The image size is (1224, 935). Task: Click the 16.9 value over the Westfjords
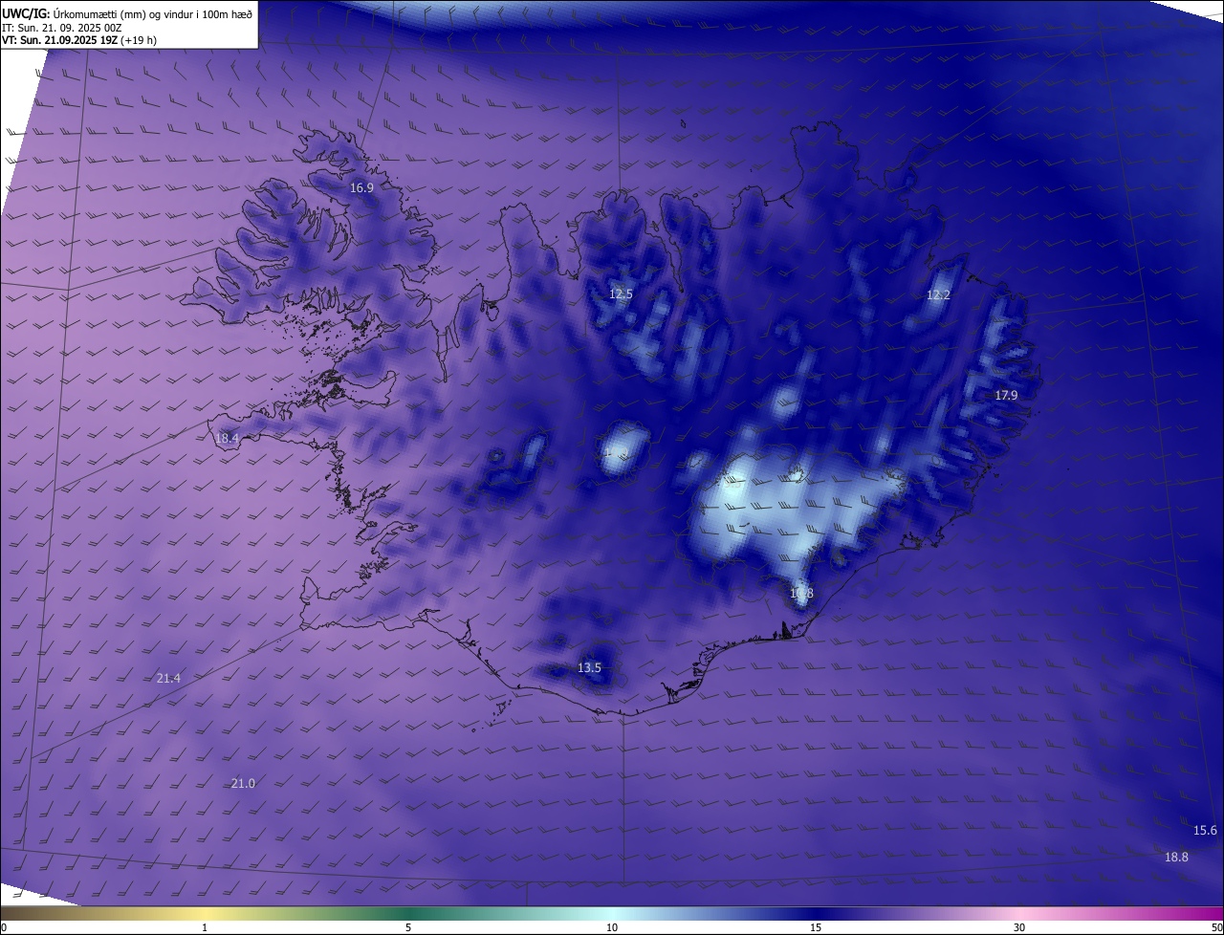(361, 188)
